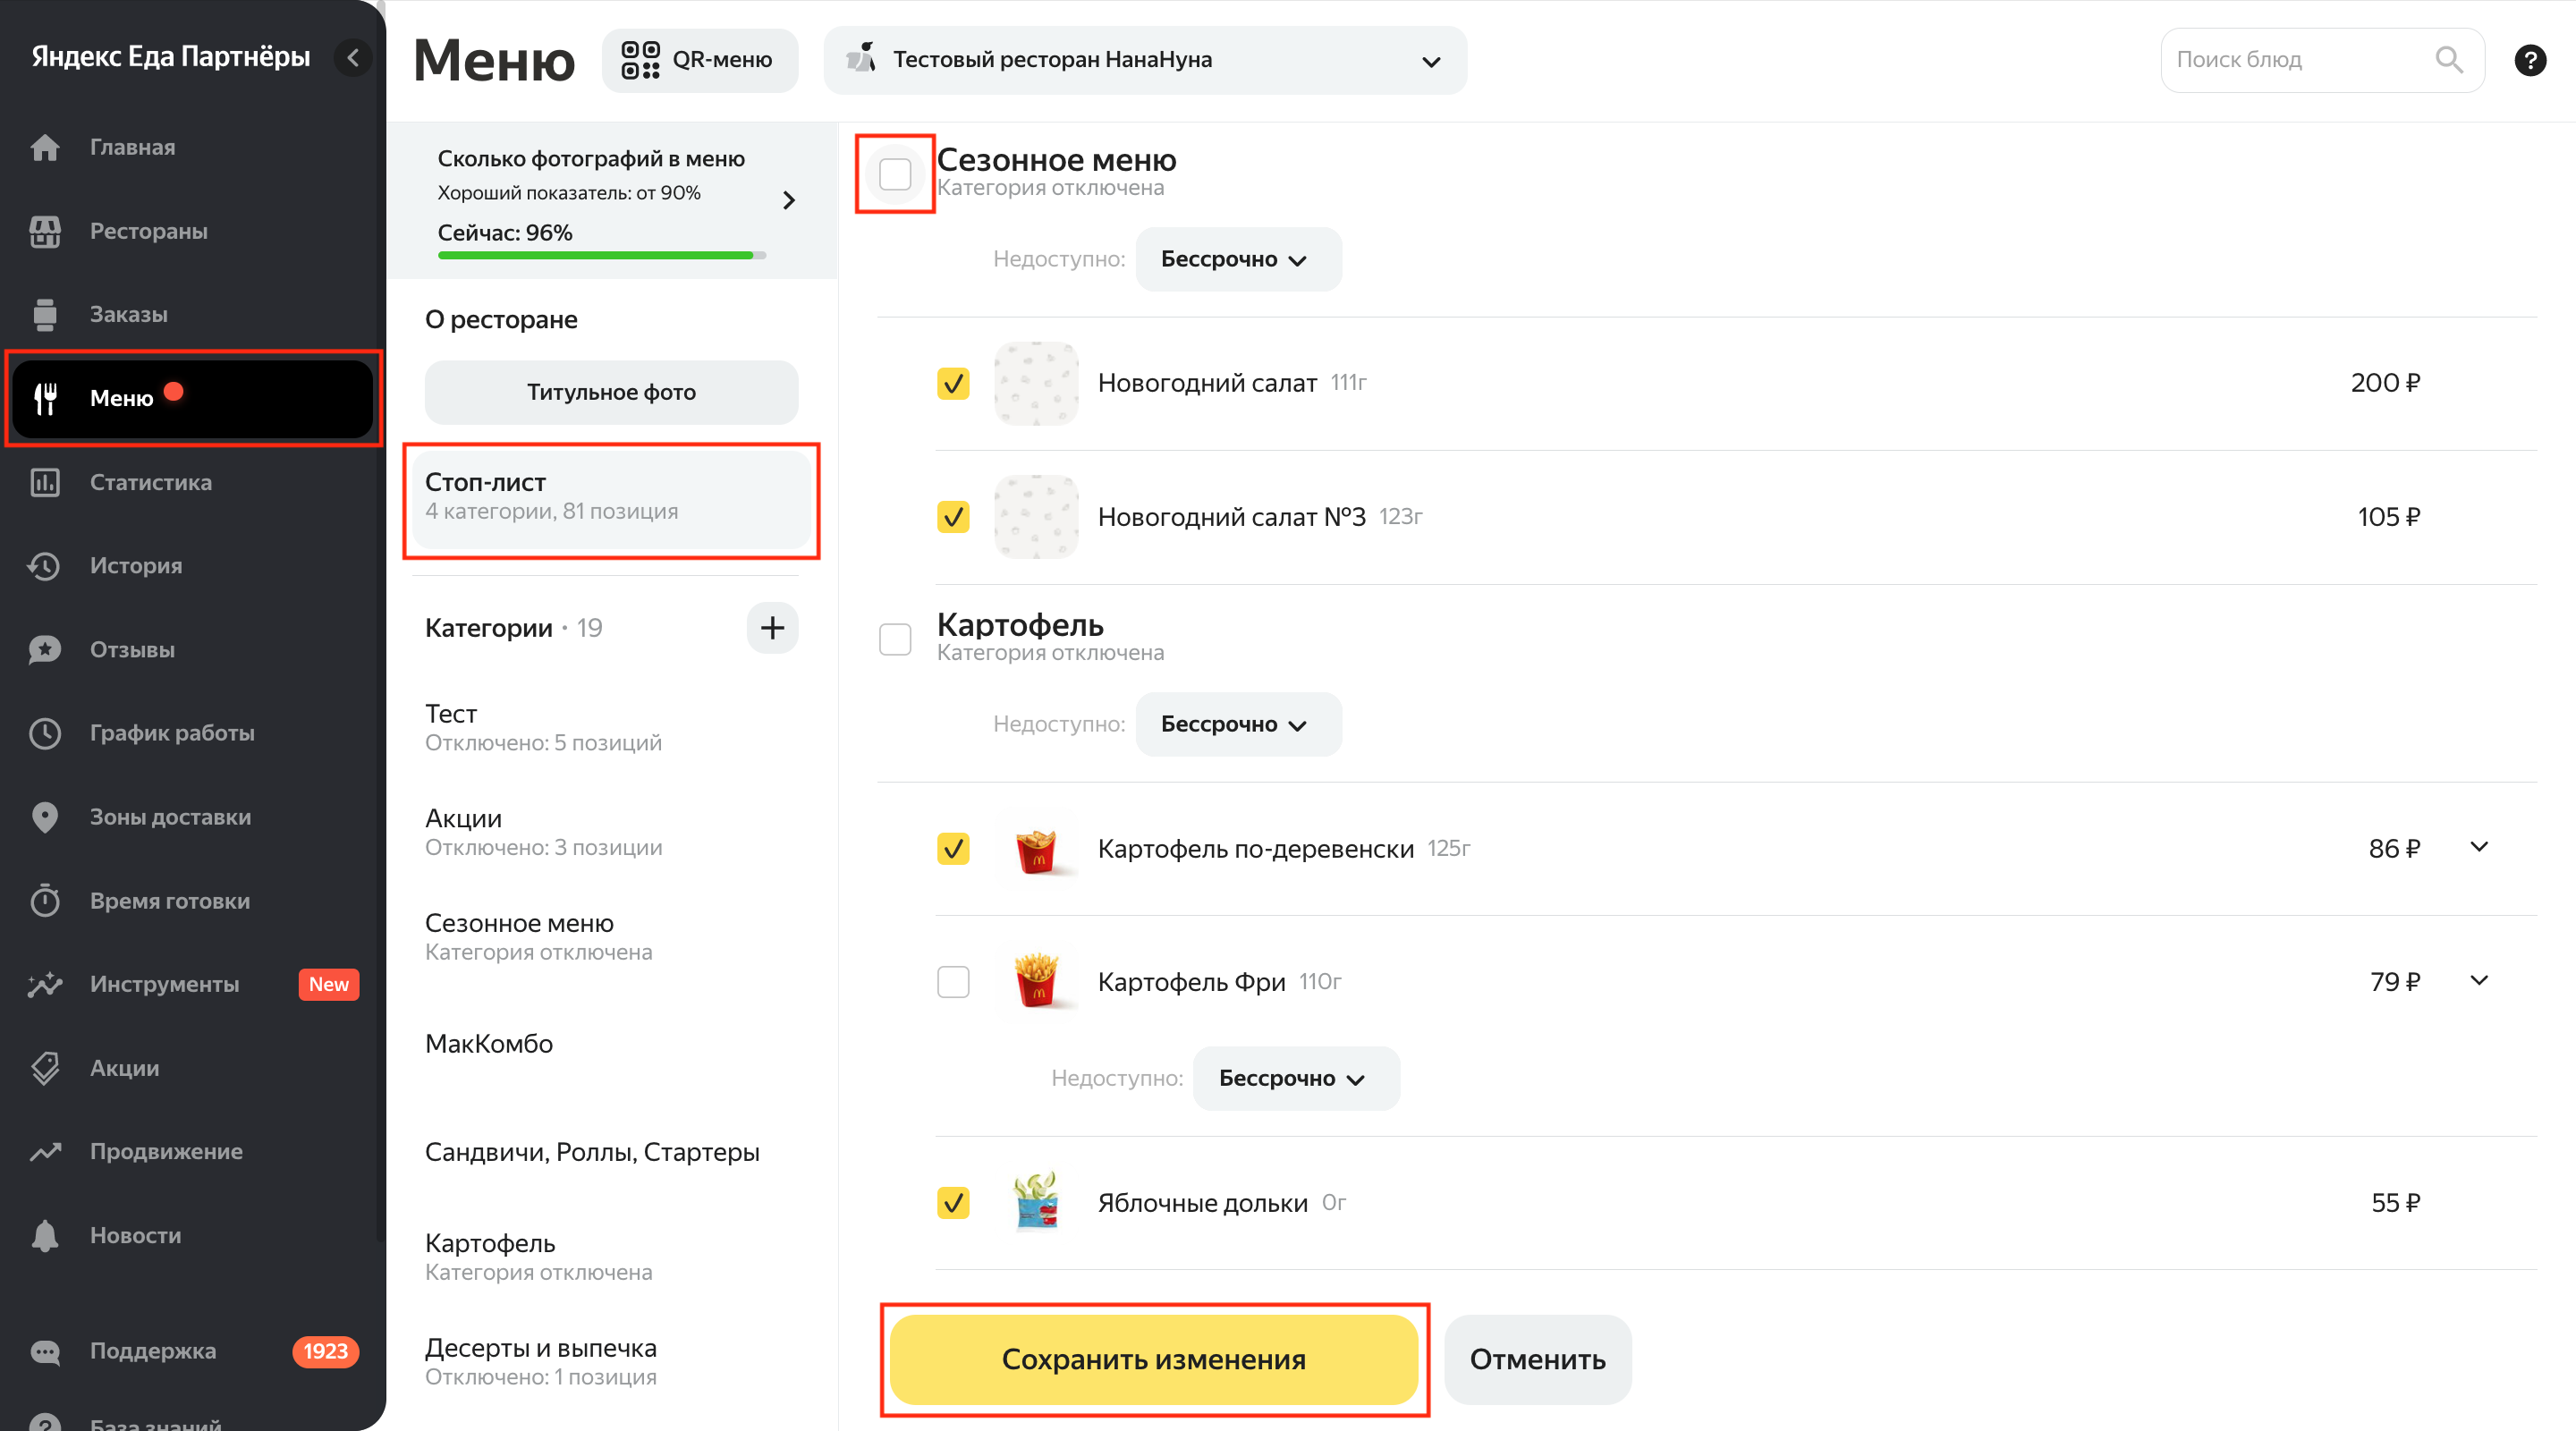Click the search magnifier icon
Viewport: 2576px width, 1431px height.
click(2449, 60)
